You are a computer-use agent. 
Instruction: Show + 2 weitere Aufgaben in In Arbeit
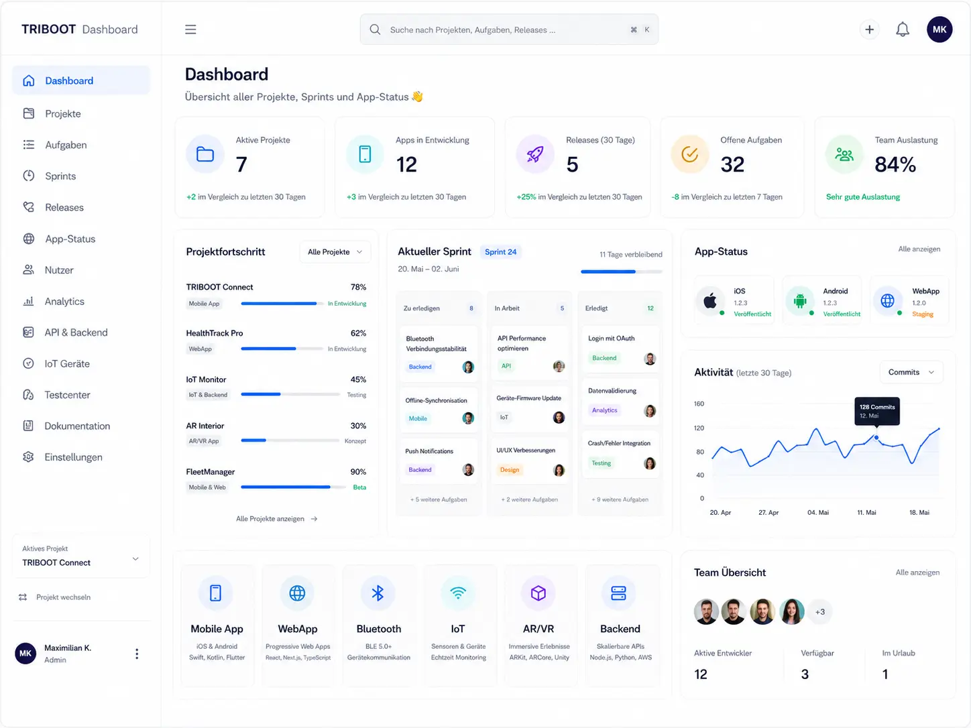530,499
